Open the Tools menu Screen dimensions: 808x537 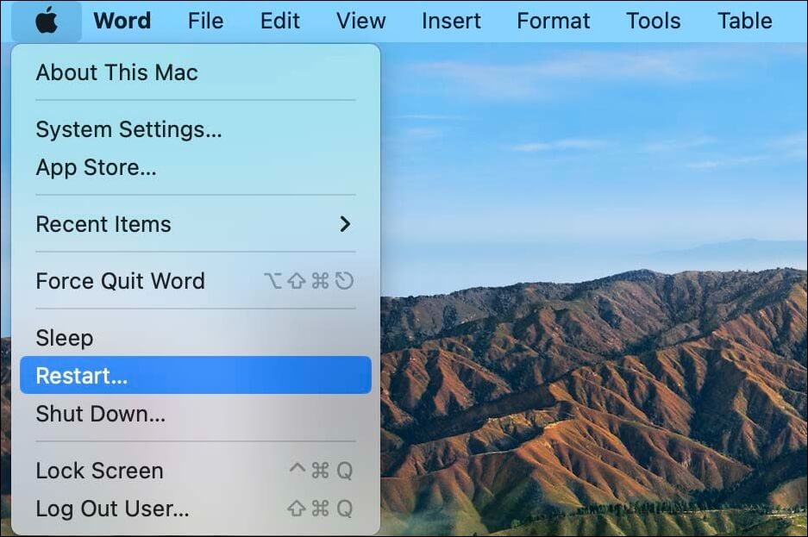[654, 21]
